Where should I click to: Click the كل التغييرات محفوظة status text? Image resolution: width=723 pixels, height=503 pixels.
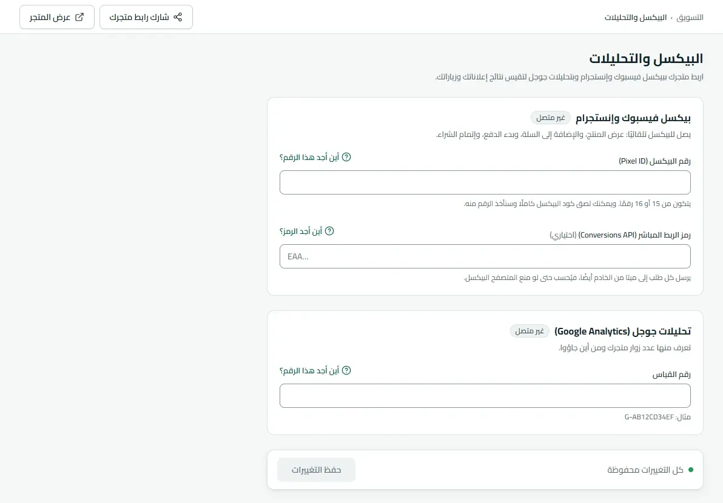pyautogui.click(x=645, y=470)
